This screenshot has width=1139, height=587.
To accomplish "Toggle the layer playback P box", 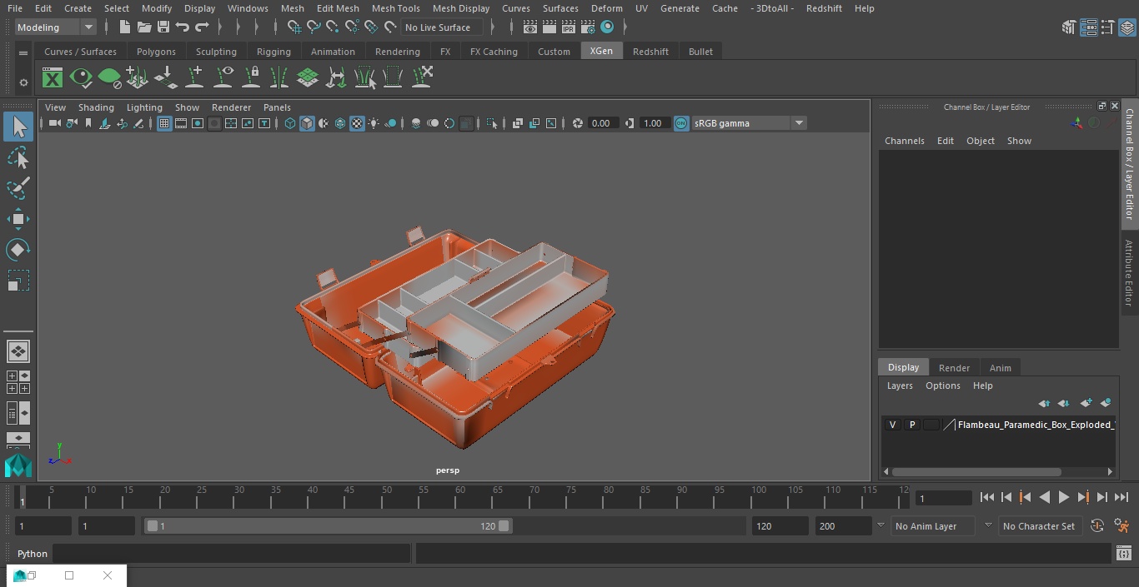I will pos(911,425).
